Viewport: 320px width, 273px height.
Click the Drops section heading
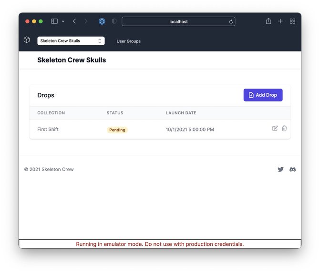click(46, 95)
